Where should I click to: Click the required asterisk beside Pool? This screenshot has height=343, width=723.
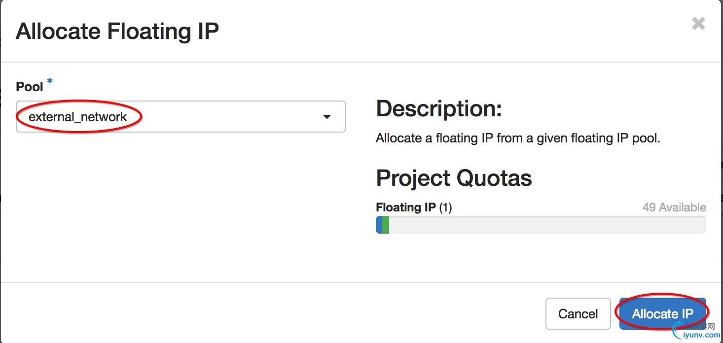49,81
